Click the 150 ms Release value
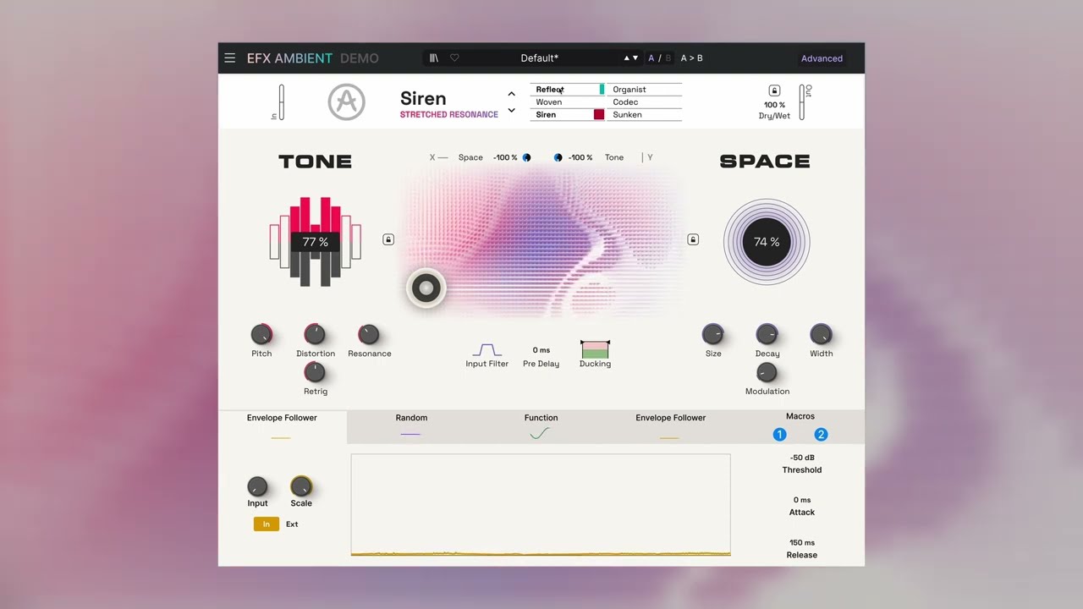This screenshot has width=1083, height=609. coord(802,542)
